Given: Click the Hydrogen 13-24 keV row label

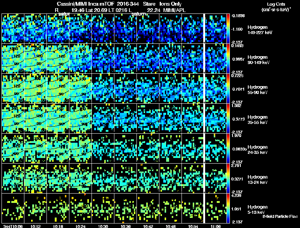Looking at the screenshot, I should [258, 180].
